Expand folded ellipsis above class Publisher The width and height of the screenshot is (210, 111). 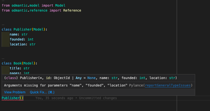tap(3, 25)
